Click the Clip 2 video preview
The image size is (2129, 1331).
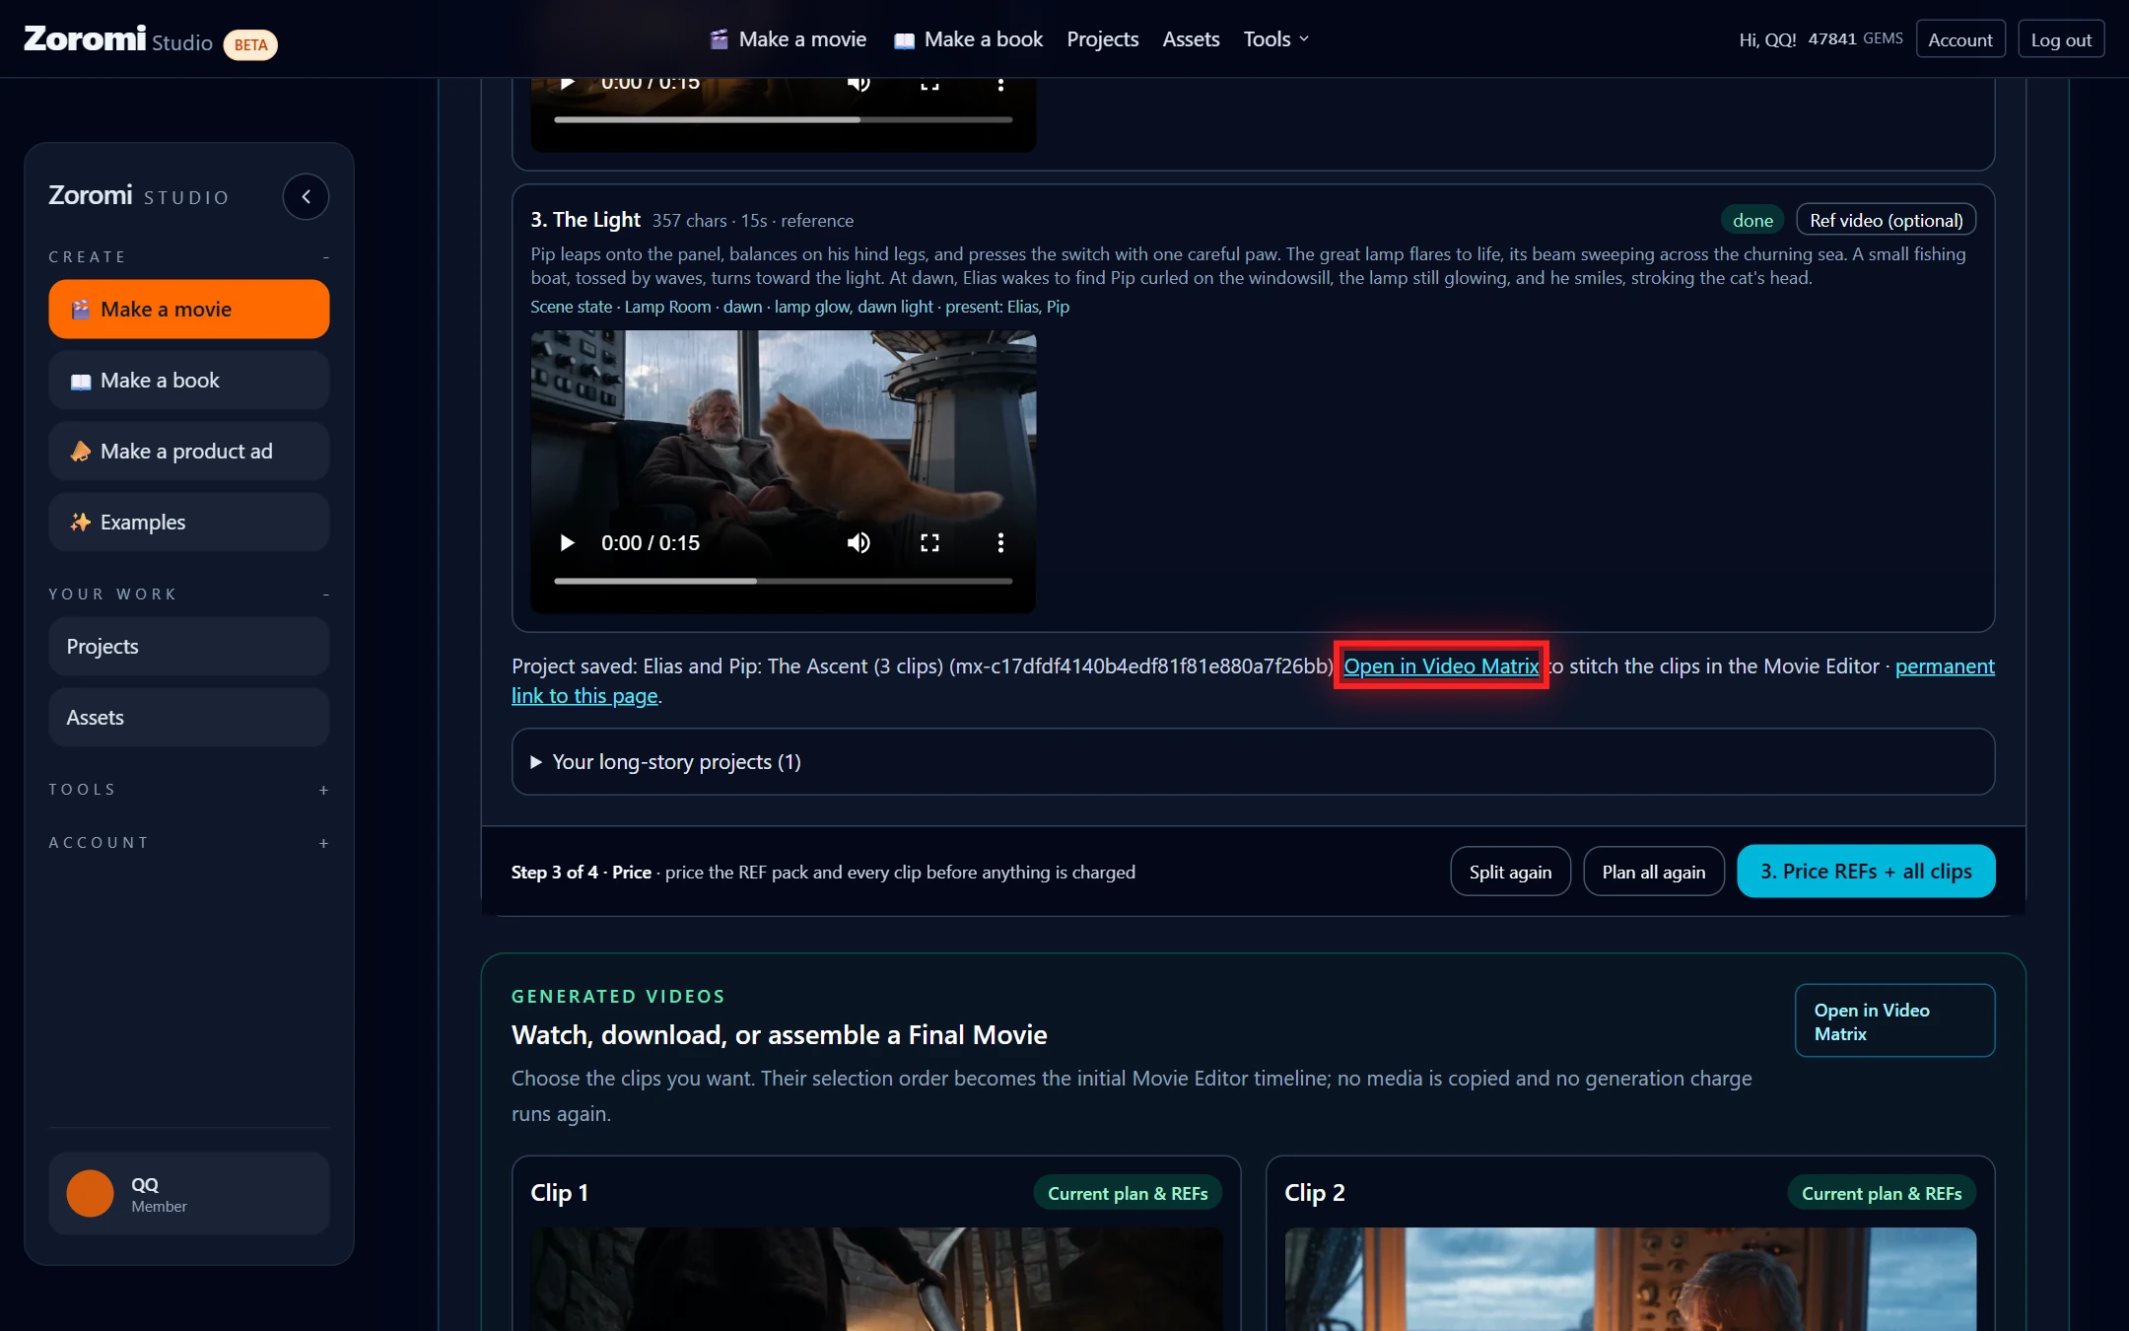pyautogui.click(x=1630, y=1279)
